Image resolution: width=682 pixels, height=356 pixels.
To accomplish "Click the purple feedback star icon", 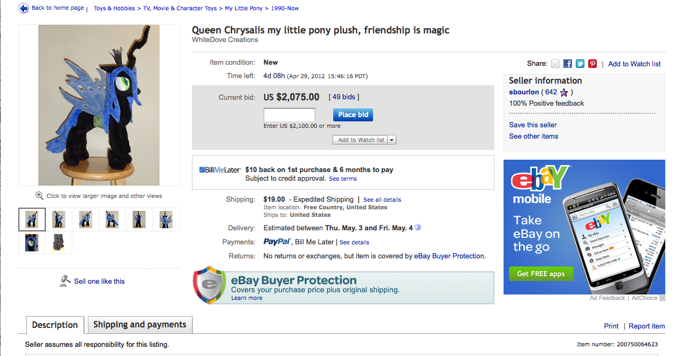I will (x=564, y=92).
